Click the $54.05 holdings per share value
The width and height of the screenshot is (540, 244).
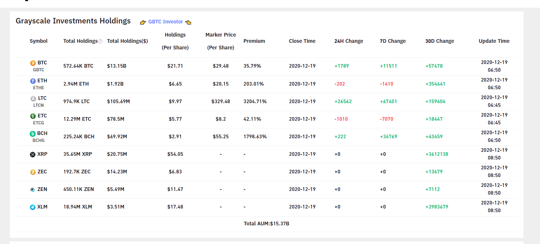[x=175, y=154]
